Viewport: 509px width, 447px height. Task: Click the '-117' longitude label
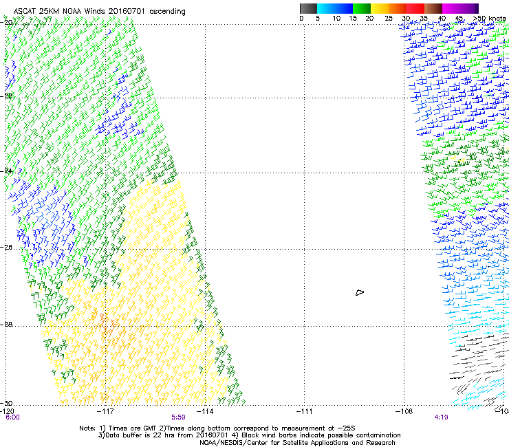click(x=105, y=411)
